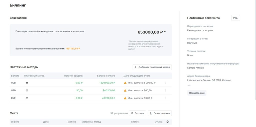Click the 32 результатов count
This screenshot has height=127, width=256.
(119, 113)
